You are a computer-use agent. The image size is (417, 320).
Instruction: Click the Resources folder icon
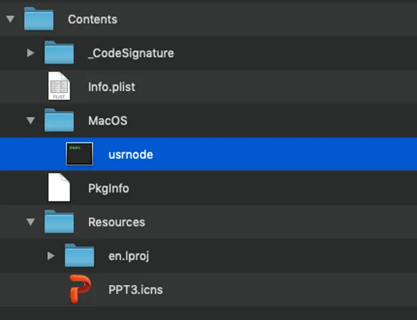tap(59, 222)
